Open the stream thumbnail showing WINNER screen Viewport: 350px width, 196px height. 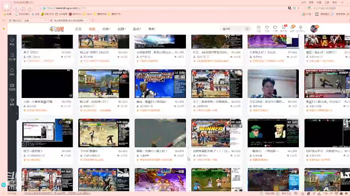[217, 133]
